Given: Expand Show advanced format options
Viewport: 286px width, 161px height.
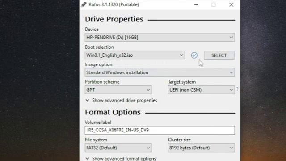Looking at the screenshot, I should [121, 158].
